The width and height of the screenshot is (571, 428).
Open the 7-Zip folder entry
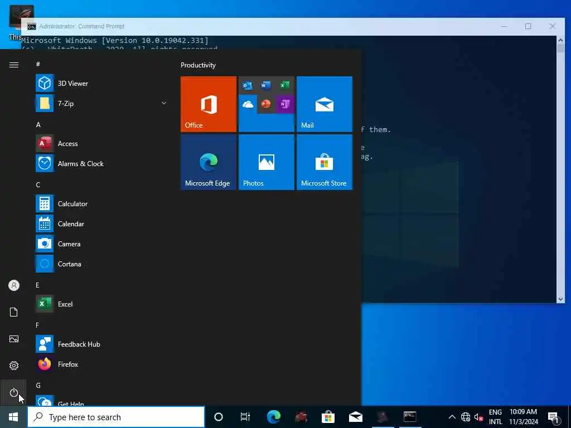102,103
